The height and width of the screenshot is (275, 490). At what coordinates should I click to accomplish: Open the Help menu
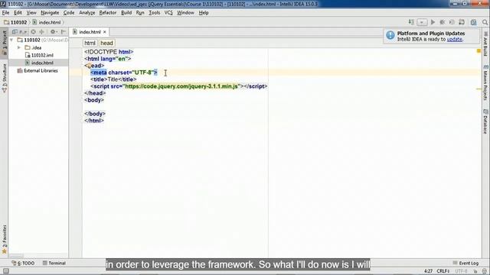pos(204,13)
